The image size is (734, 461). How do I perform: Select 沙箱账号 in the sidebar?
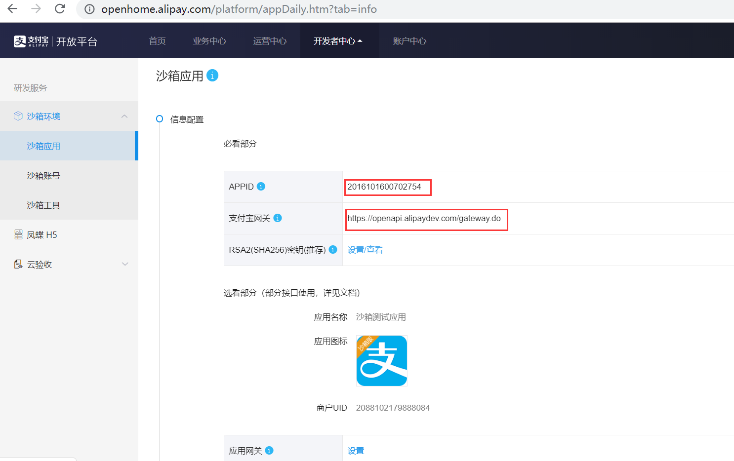69,175
